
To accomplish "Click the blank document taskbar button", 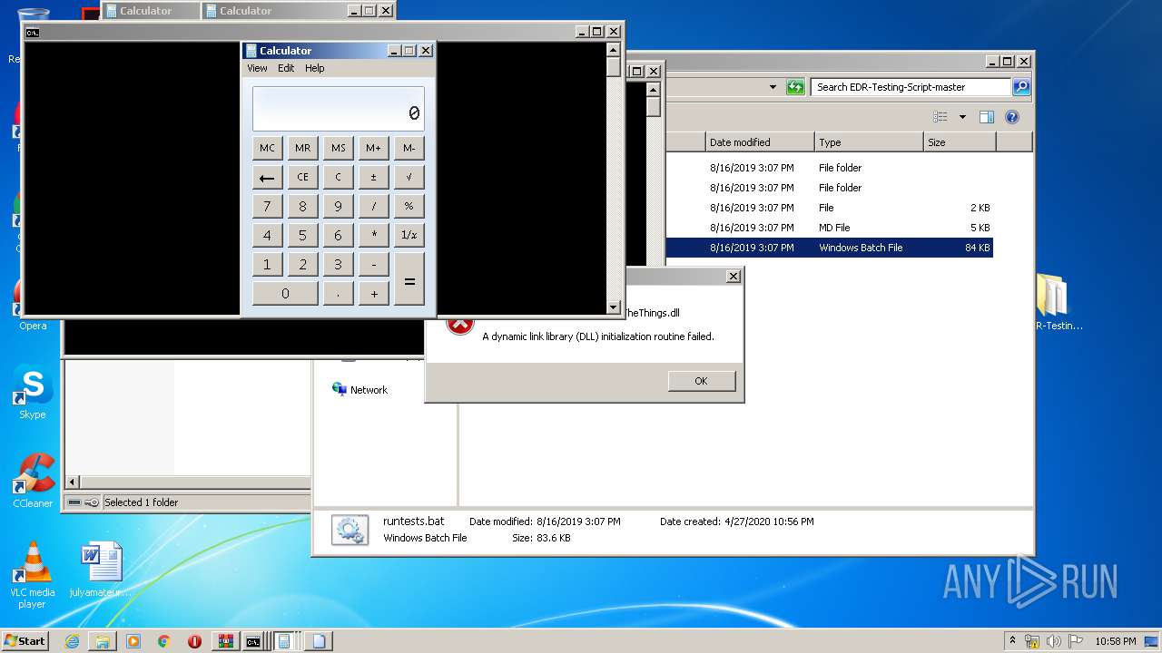I will pos(319,641).
